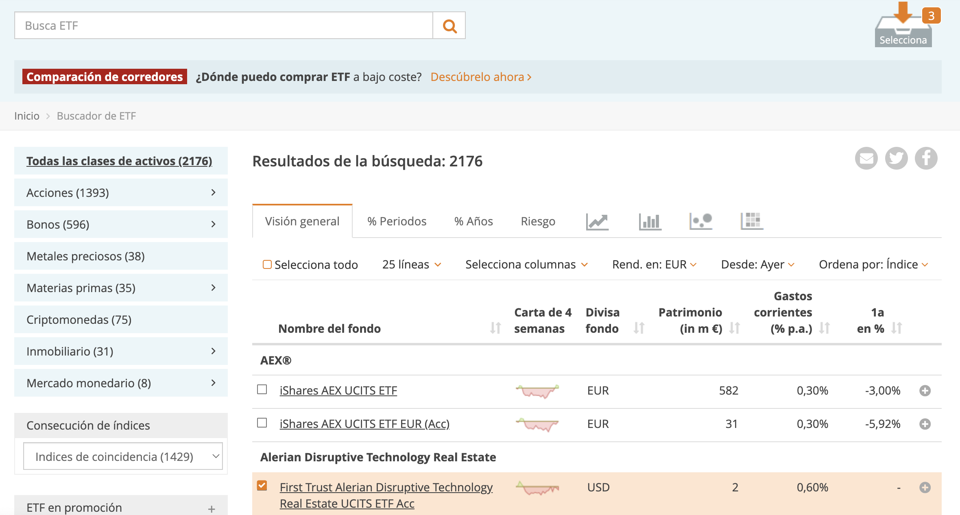Sort by Patrimonio column arrows
The height and width of the screenshot is (515, 960).
point(735,327)
